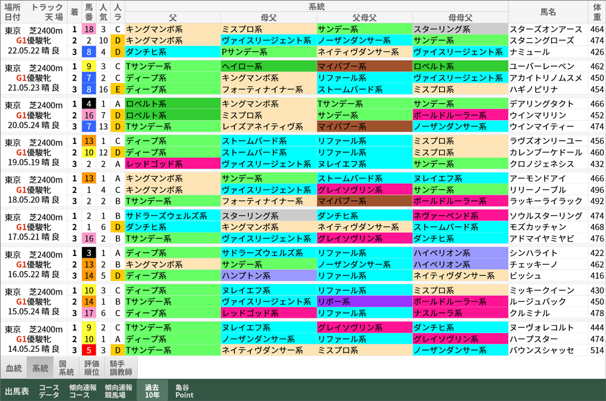The height and width of the screenshot is (401, 606).
Task: Click the 15.05.24 晴 良 race date
Action: (x=33, y=312)
